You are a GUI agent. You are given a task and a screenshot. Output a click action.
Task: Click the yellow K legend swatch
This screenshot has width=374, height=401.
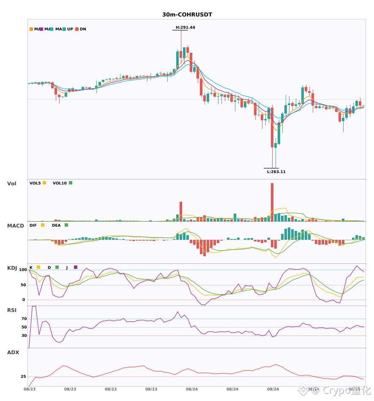[38, 267]
